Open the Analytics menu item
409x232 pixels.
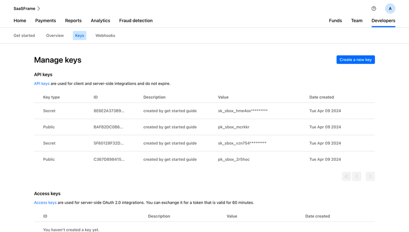point(100,21)
